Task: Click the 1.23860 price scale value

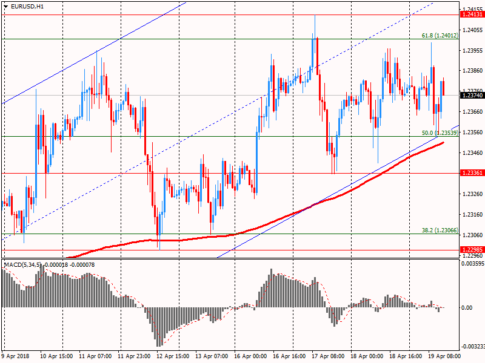Action: point(473,71)
